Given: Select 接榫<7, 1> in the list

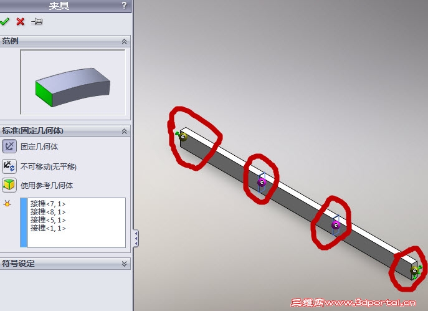Looking at the screenshot, I should (x=48, y=204).
